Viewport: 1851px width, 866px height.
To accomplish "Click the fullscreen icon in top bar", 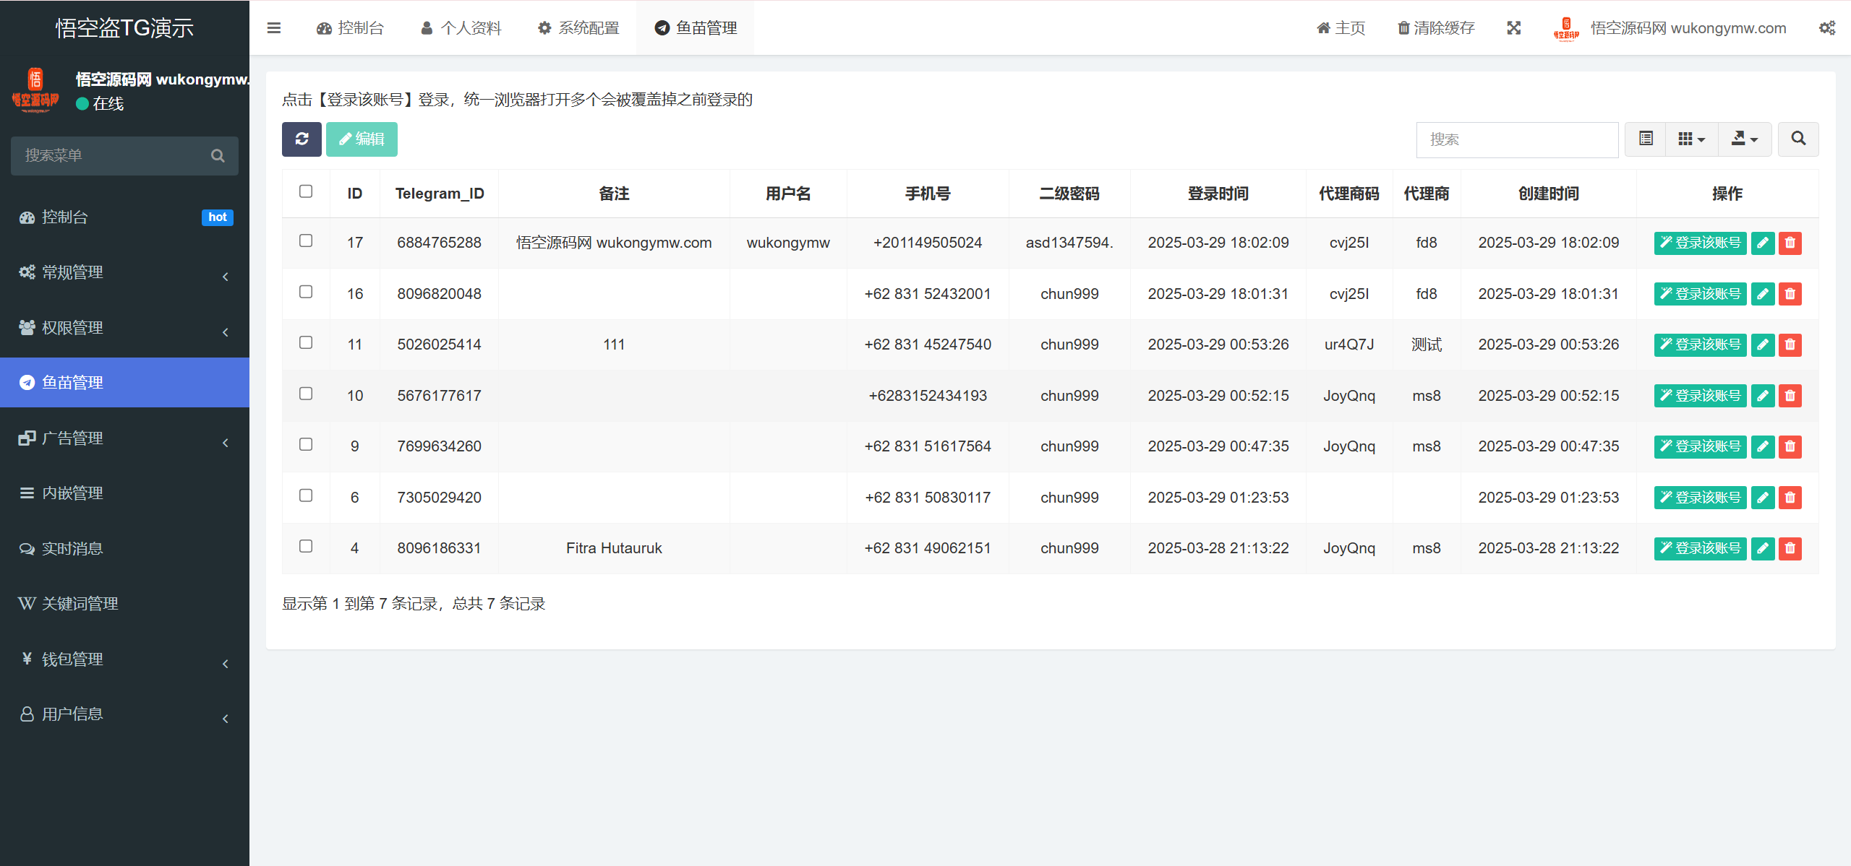I will (x=1515, y=27).
